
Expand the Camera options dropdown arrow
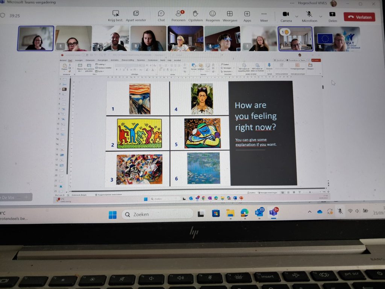(x=297, y=17)
